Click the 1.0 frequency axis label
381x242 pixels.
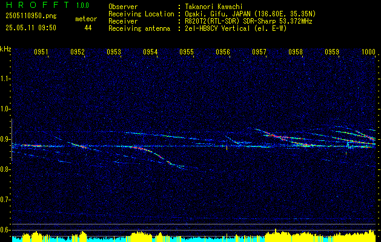[5, 109]
